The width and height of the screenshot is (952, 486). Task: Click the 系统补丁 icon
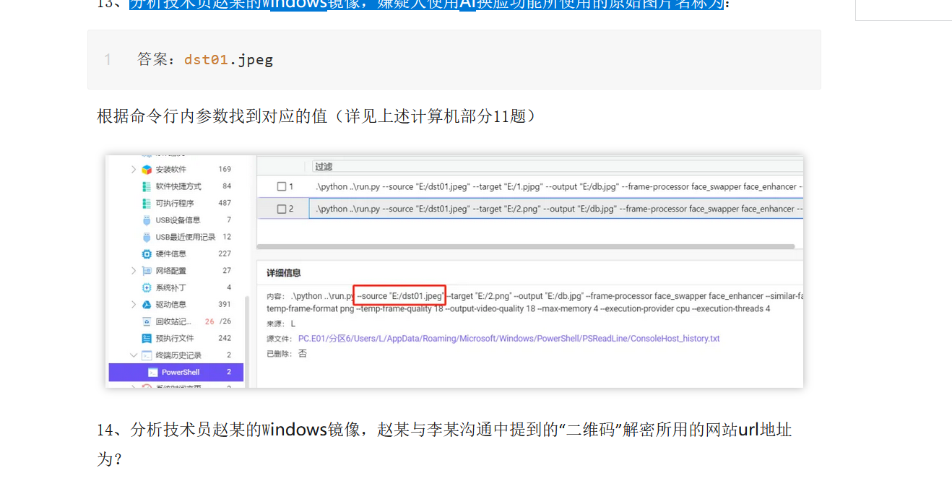click(147, 287)
